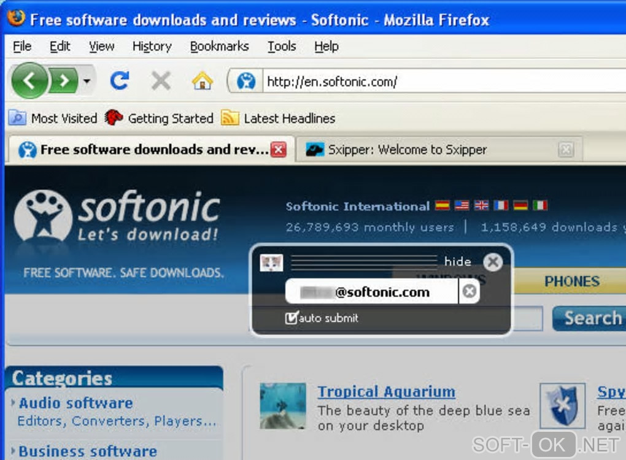
Task: Click the Softonic logo
Action: (x=117, y=216)
